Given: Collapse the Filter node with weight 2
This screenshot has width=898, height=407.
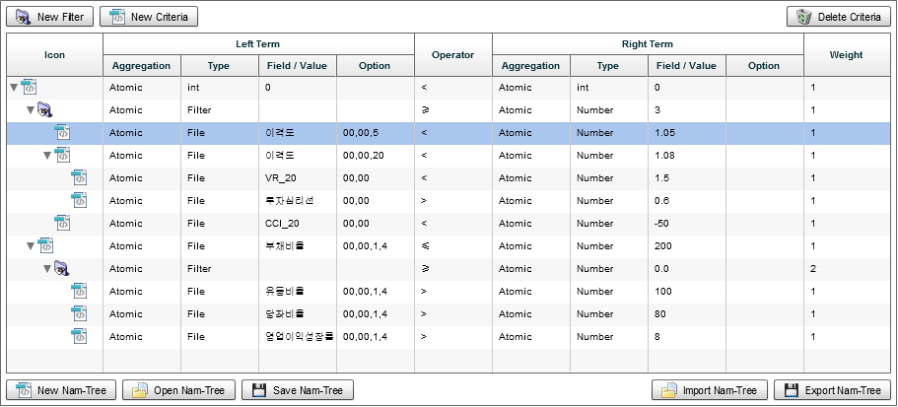Looking at the screenshot, I should click(x=48, y=269).
